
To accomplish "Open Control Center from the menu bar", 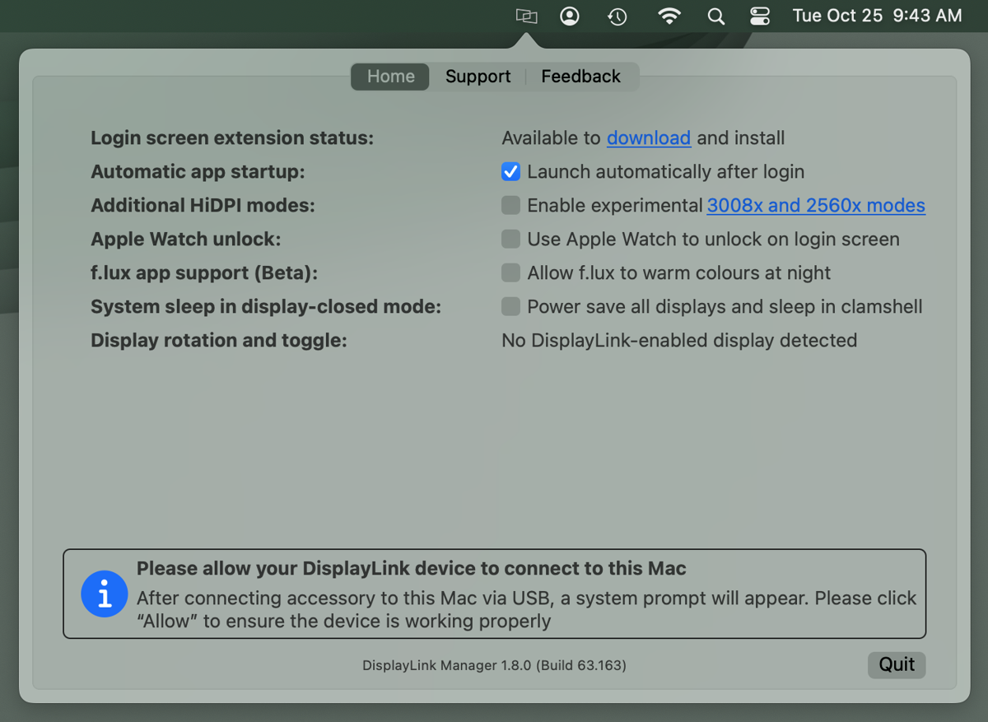I will pyautogui.click(x=759, y=16).
